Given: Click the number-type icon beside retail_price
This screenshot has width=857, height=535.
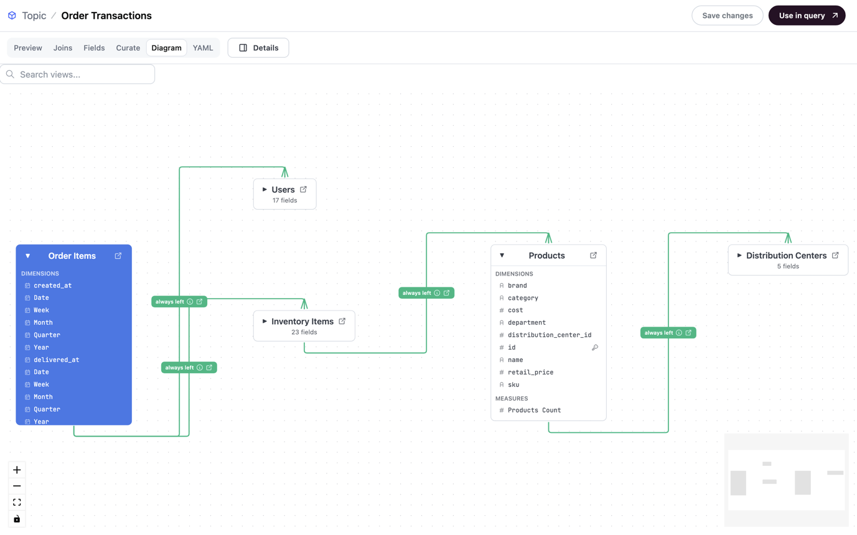Looking at the screenshot, I should pyautogui.click(x=502, y=373).
